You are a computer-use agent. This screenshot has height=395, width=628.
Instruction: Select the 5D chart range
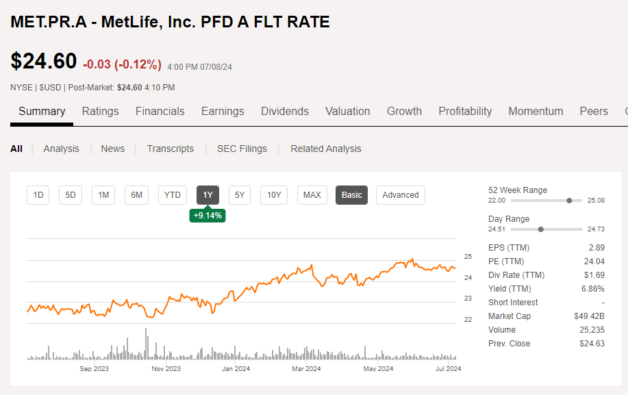click(x=70, y=194)
